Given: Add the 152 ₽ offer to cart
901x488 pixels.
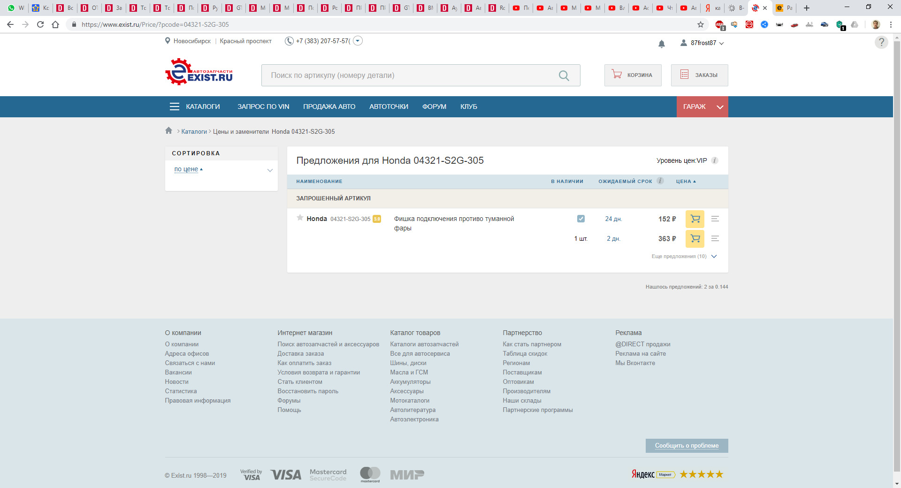Looking at the screenshot, I should pyautogui.click(x=695, y=219).
